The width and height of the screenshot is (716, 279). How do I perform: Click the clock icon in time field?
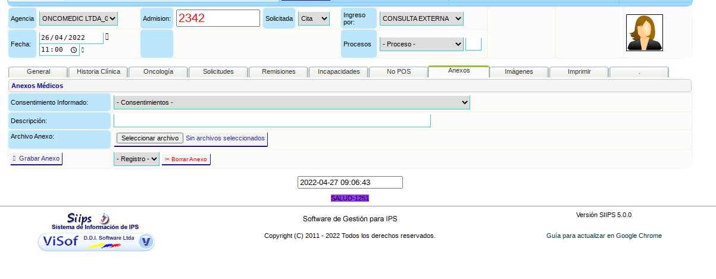(74, 50)
